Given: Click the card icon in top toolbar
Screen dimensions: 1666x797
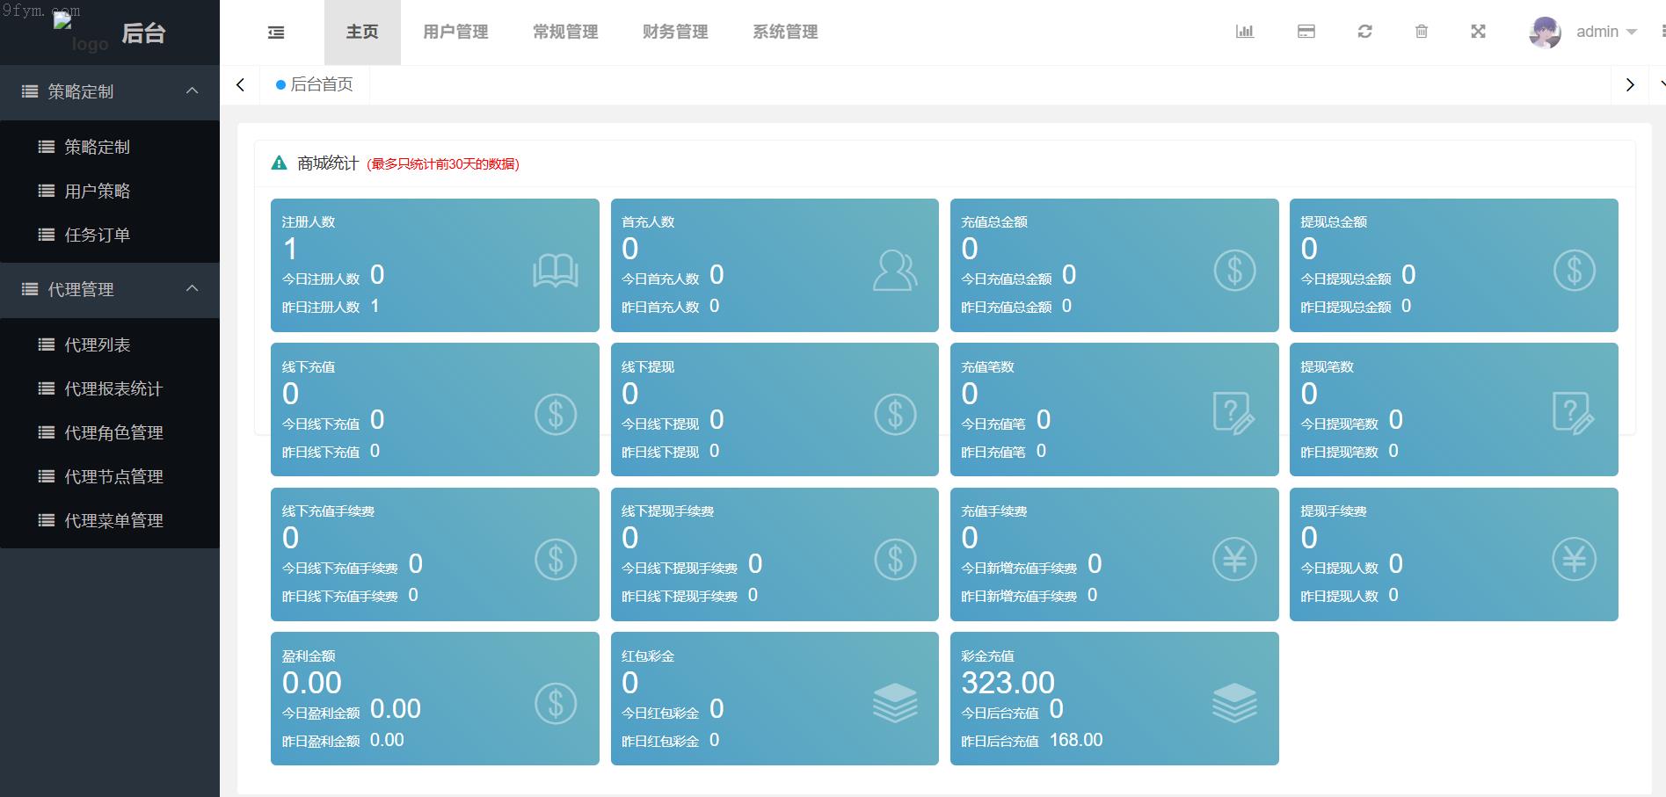Looking at the screenshot, I should tap(1306, 32).
